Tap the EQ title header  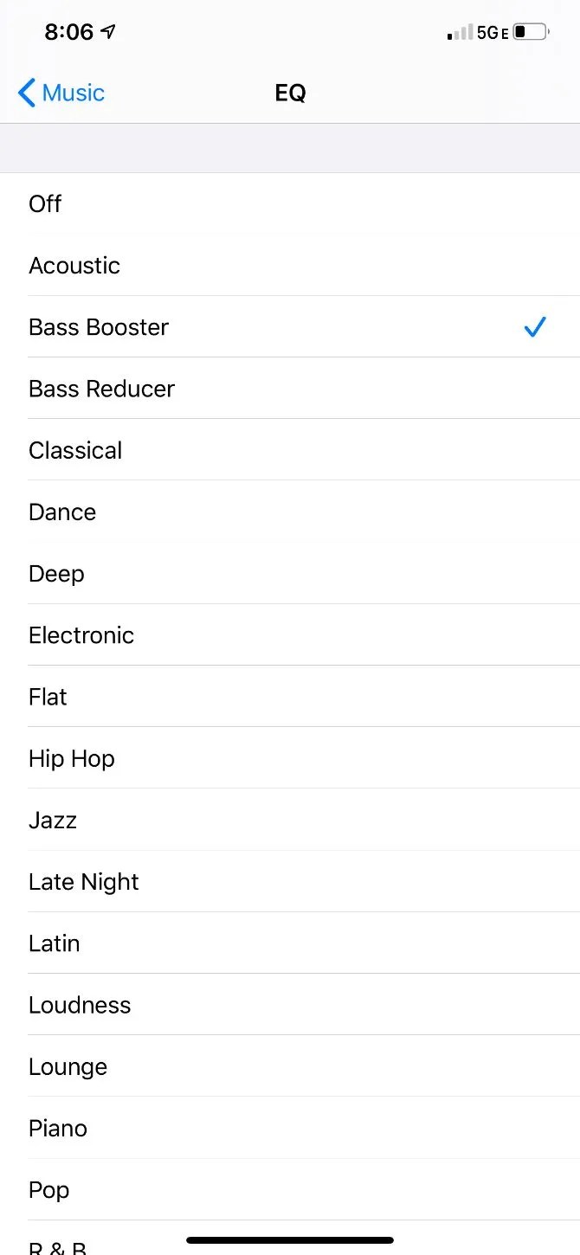click(290, 92)
